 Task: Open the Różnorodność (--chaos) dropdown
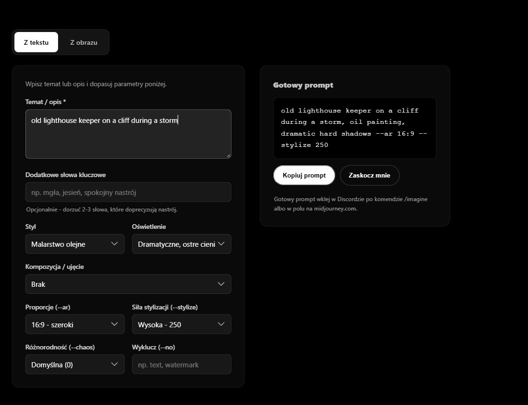(75, 364)
